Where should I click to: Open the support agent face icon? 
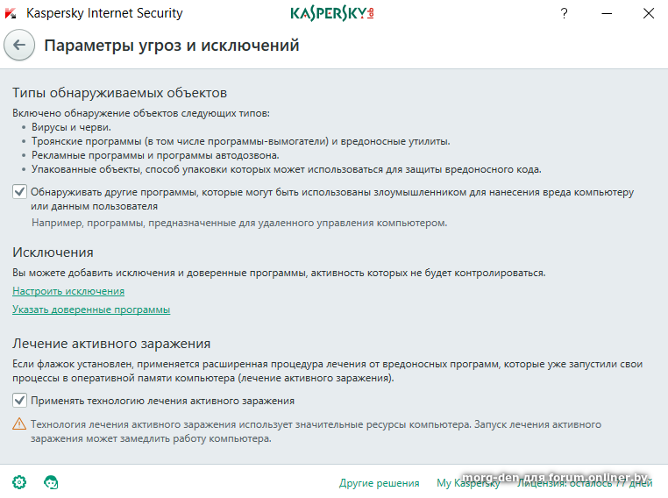coord(51,482)
